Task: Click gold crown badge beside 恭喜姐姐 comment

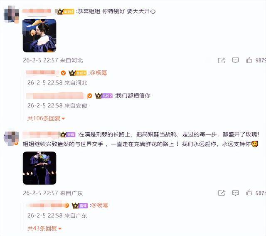Action: (66, 12)
